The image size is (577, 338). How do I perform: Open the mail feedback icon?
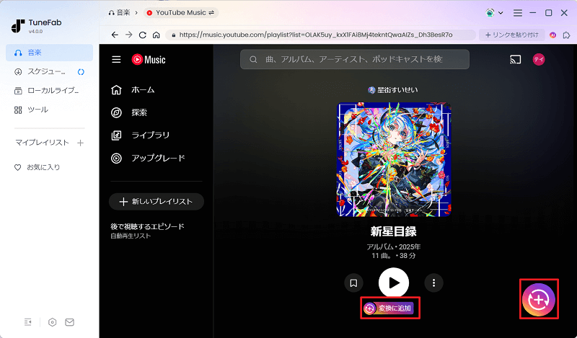[x=69, y=322]
